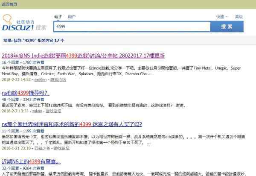This screenshot has height=176, width=256.
Task: Open the thread about 迷宫之塔有人买了吗?
Action: [72, 124]
